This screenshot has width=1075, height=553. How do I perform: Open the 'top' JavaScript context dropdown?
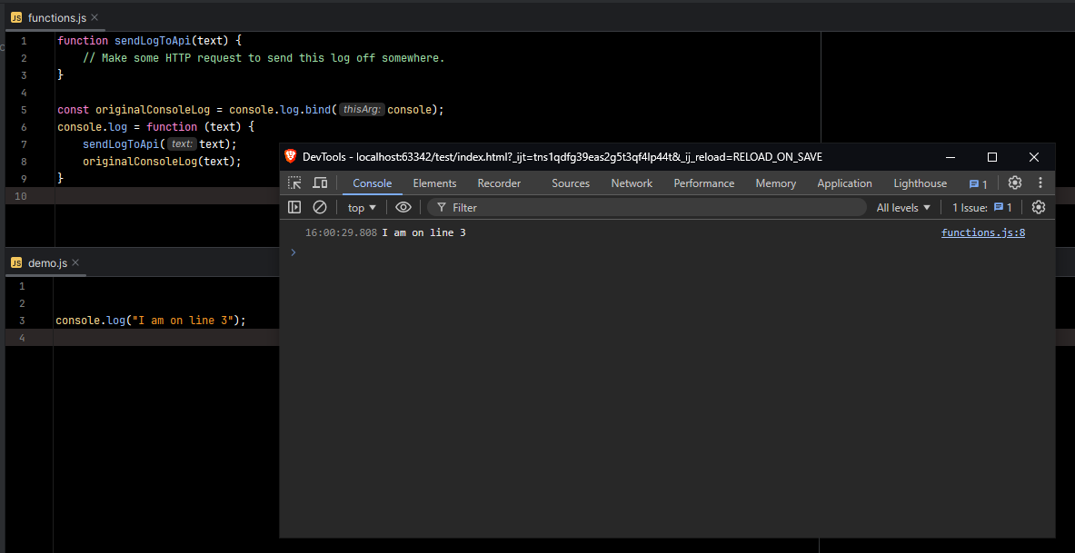click(x=362, y=208)
